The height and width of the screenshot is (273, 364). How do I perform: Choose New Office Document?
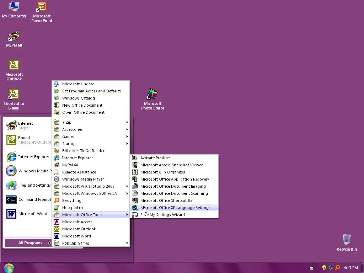pyautogui.click(x=91, y=105)
